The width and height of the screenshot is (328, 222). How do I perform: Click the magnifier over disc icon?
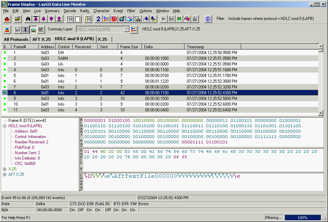coord(122,19)
